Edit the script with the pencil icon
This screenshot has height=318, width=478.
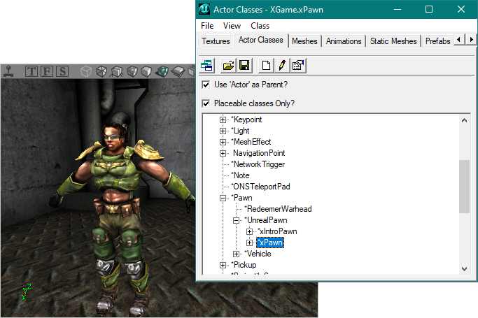(282, 66)
